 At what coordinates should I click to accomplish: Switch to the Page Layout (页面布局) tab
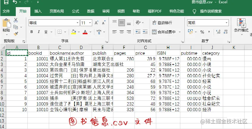coord(57,11)
